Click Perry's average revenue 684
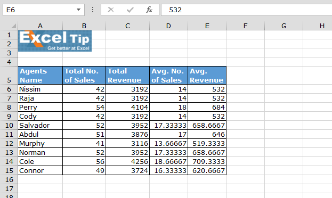 (x=207, y=108)
